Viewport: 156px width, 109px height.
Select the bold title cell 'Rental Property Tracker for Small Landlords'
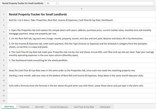(82, 14)
